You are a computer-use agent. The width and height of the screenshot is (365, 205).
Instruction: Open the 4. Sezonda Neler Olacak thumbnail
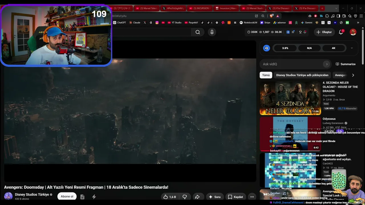[x=290, y=98]
